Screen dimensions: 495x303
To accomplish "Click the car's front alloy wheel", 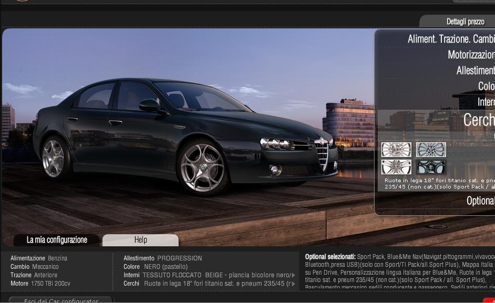I will click(202, 167).
